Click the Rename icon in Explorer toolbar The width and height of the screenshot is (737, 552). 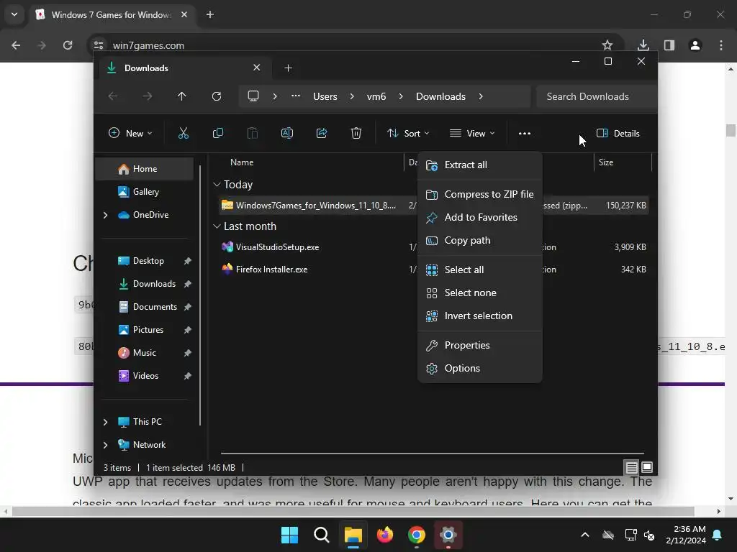click(x=286, y=133)
